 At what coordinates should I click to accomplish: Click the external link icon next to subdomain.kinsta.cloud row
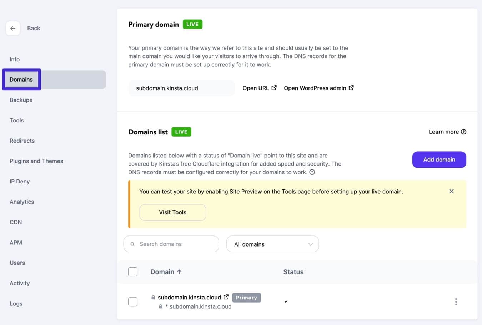[x=226, y=296]
